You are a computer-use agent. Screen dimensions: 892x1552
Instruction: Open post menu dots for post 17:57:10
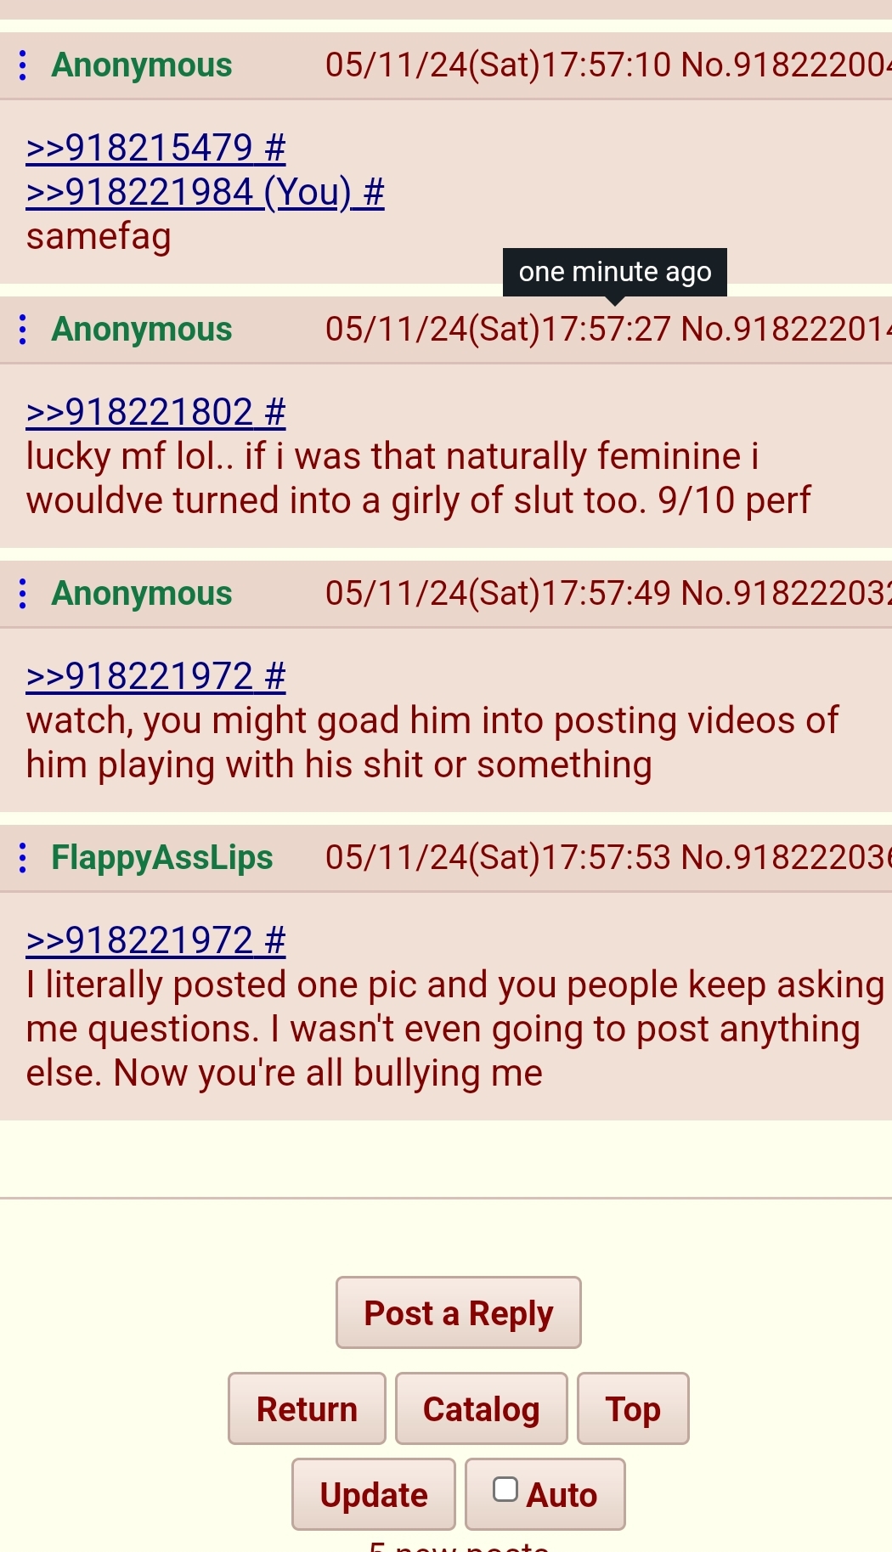23,65
